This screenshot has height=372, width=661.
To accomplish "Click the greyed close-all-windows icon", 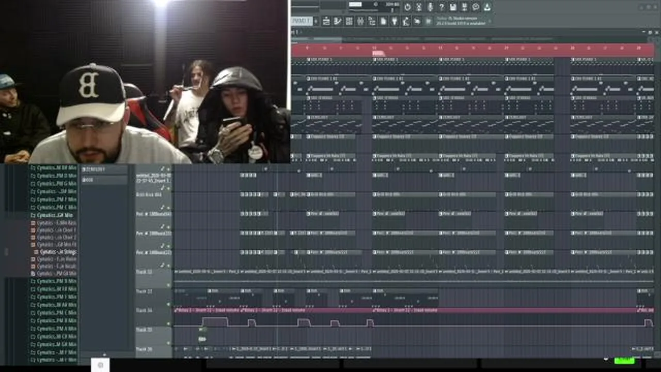I will pyautogui.click(x=429, y=21).
